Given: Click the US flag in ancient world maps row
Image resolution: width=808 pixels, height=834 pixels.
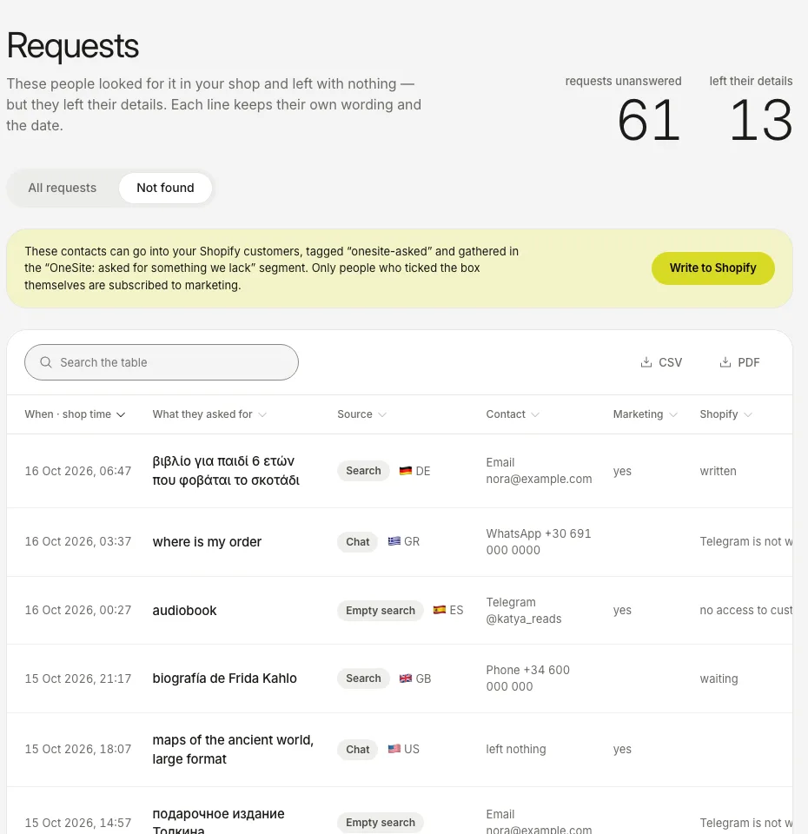Looking at the screenshot, I should point(394,749).
